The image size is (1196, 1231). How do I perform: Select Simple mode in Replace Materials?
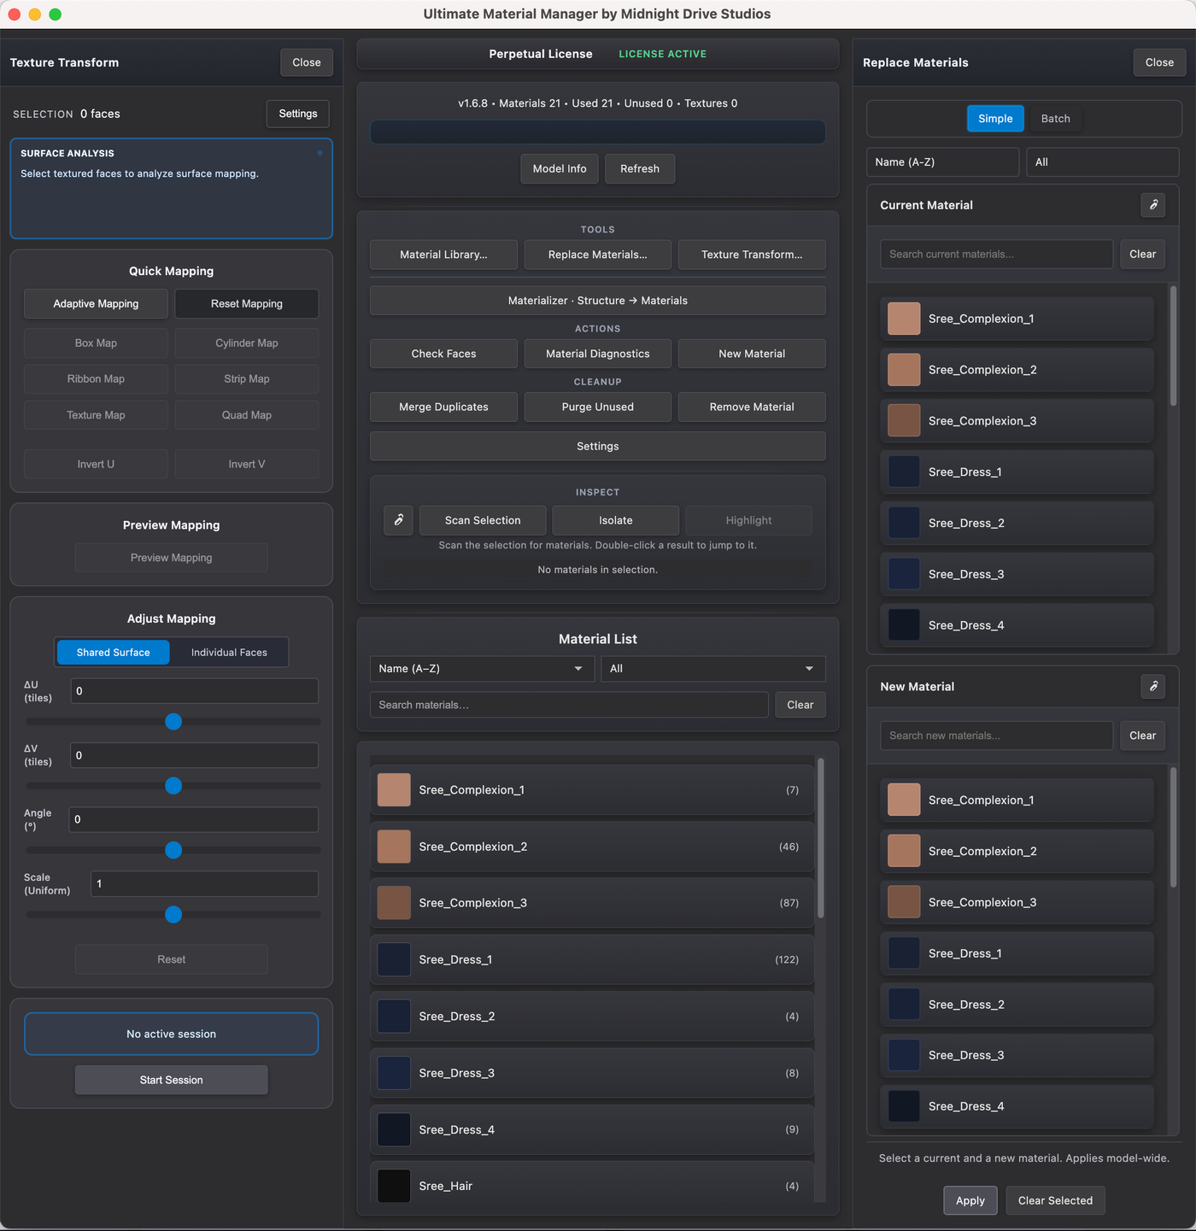[x=995, y=119]
